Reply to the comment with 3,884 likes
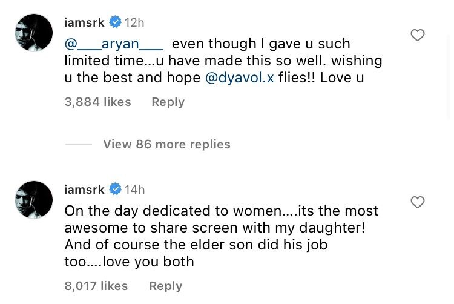The image size is (454, 304). pos(168,102)
